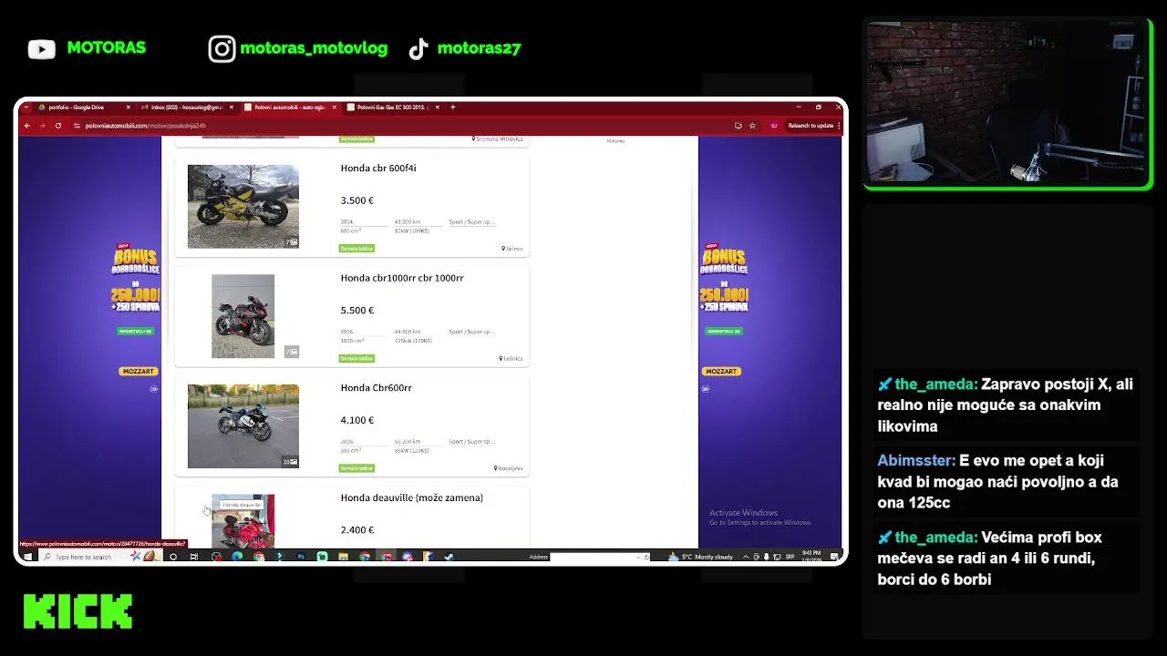Open the Honda Cbr600rr listing title
The image size is (1167, 656).
click(x=377, y=387)
